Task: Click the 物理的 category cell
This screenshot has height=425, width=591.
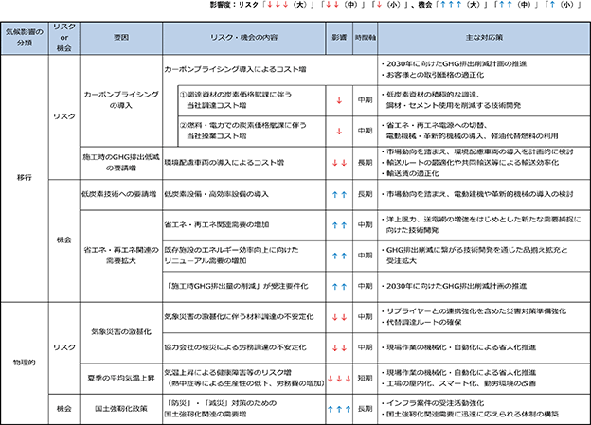Action: coord(25,363)
